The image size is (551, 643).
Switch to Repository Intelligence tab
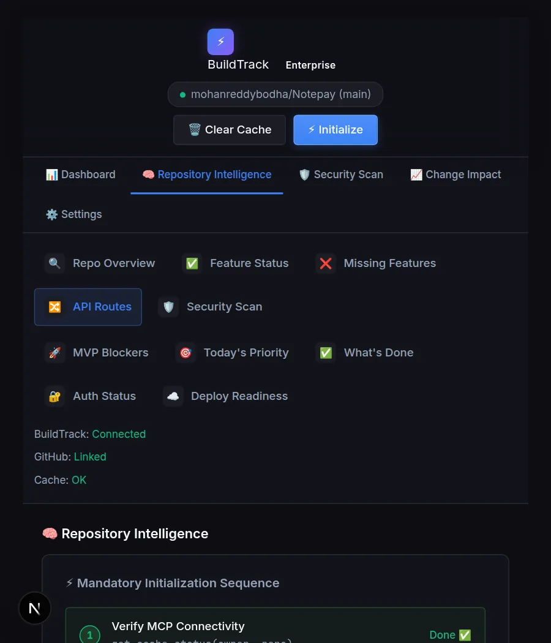tap(207, 175)
